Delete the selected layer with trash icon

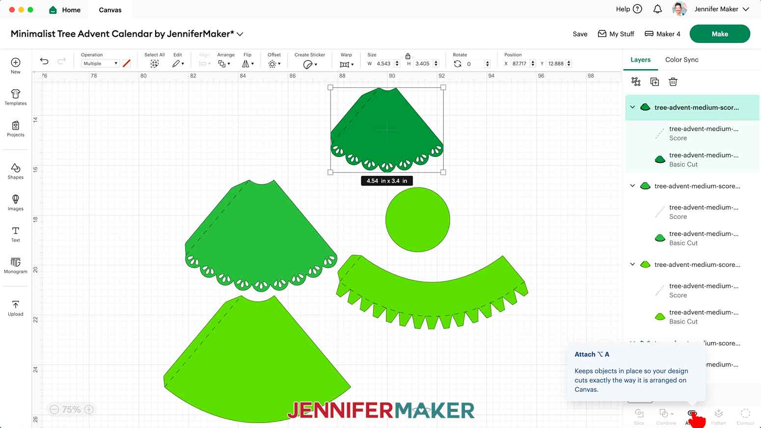tap(673, 82)
